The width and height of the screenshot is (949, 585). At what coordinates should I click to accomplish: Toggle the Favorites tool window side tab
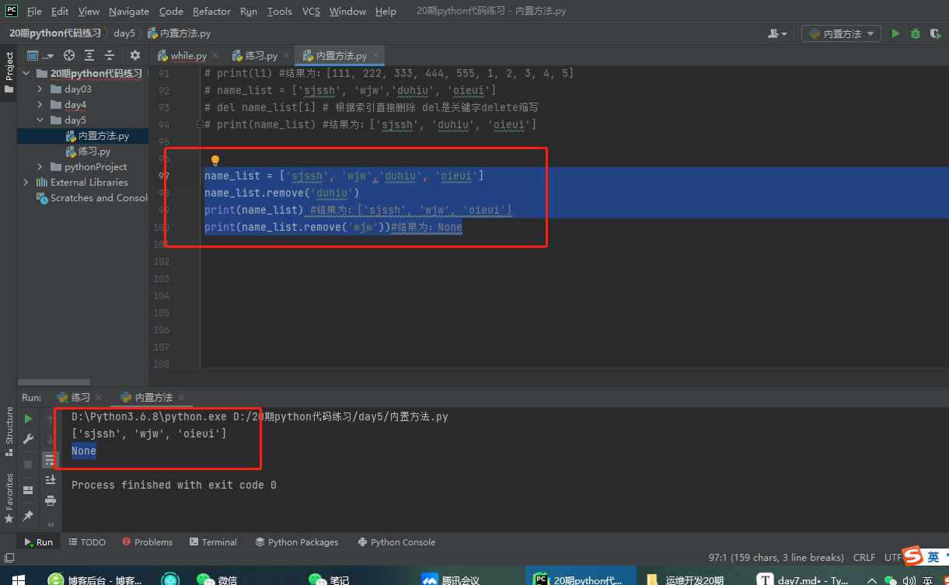tap(9, 497)
